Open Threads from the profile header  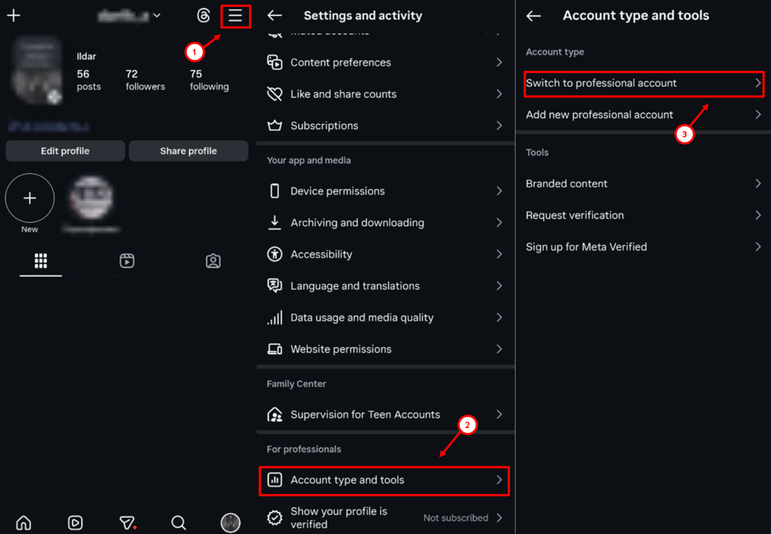click(204, 16)
